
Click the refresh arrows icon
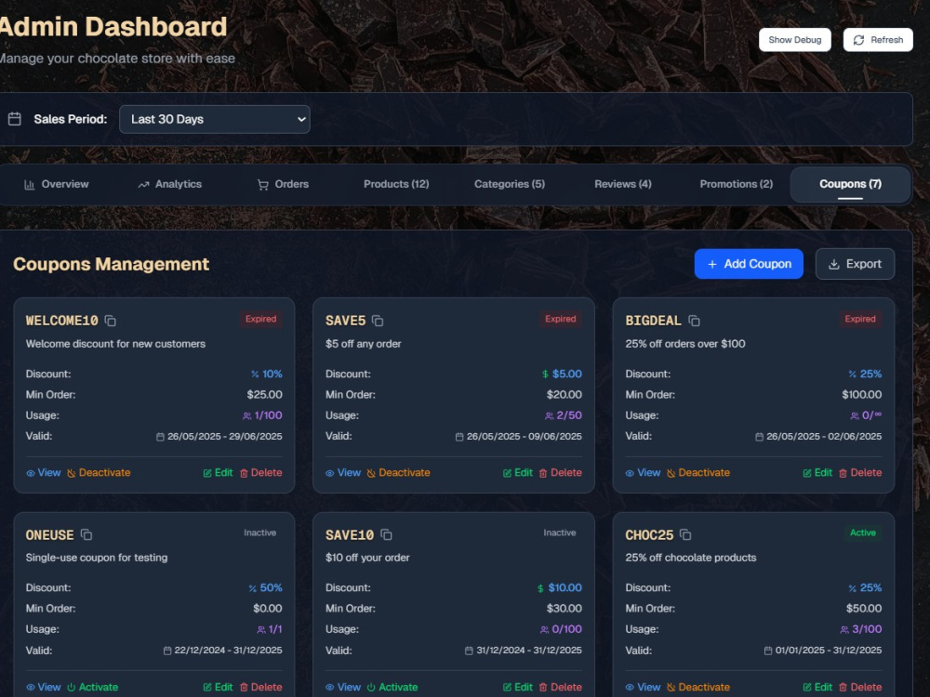point(858,40)
